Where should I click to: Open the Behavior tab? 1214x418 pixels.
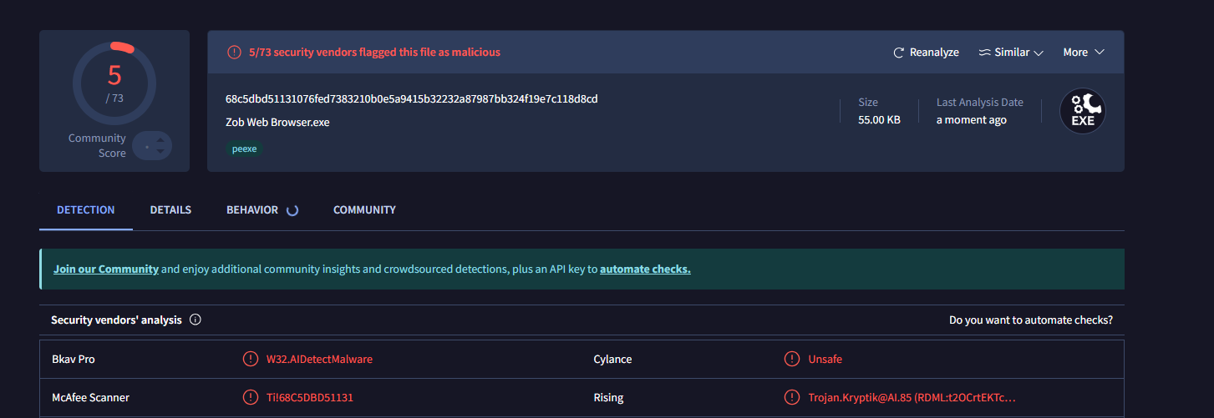[252, 210]
